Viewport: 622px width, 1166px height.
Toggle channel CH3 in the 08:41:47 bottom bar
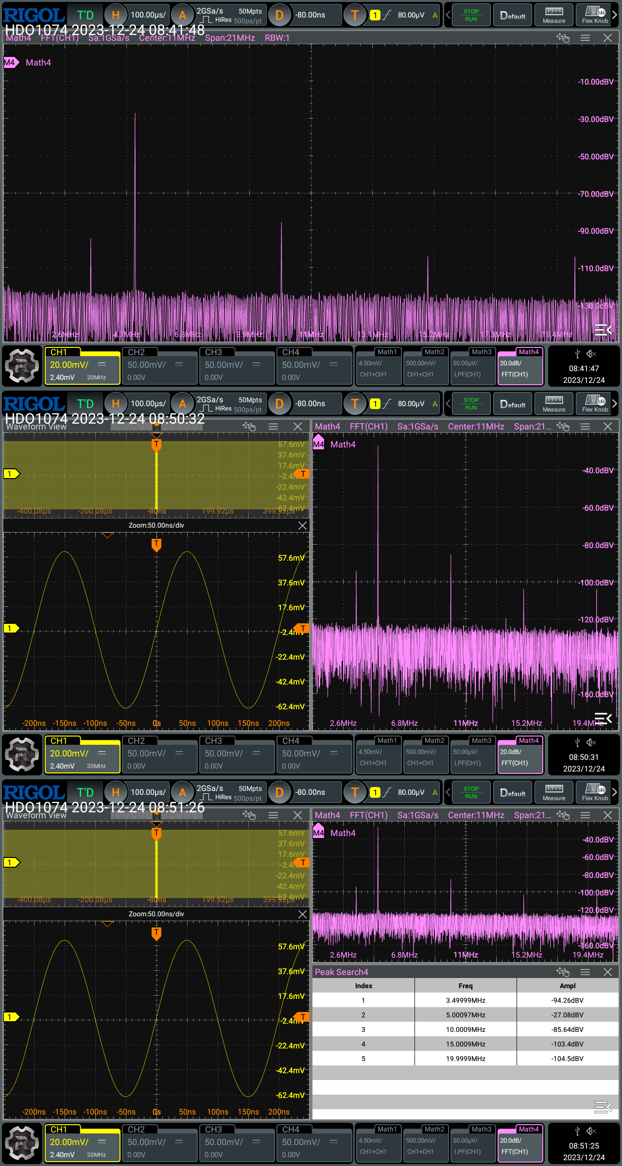[237, 366]
